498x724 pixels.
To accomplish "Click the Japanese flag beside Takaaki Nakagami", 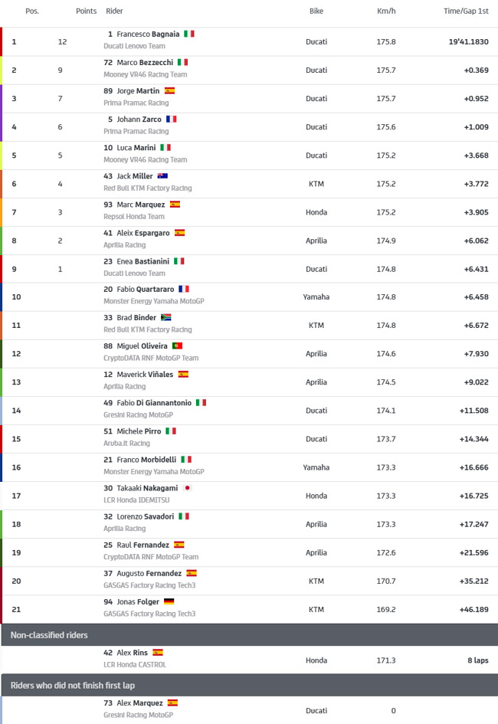I will (x=188, y=487).
